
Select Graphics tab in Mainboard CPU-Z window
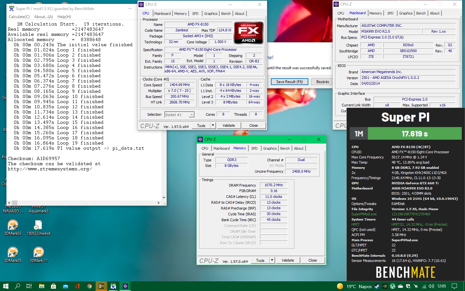[x=406, y=13]
